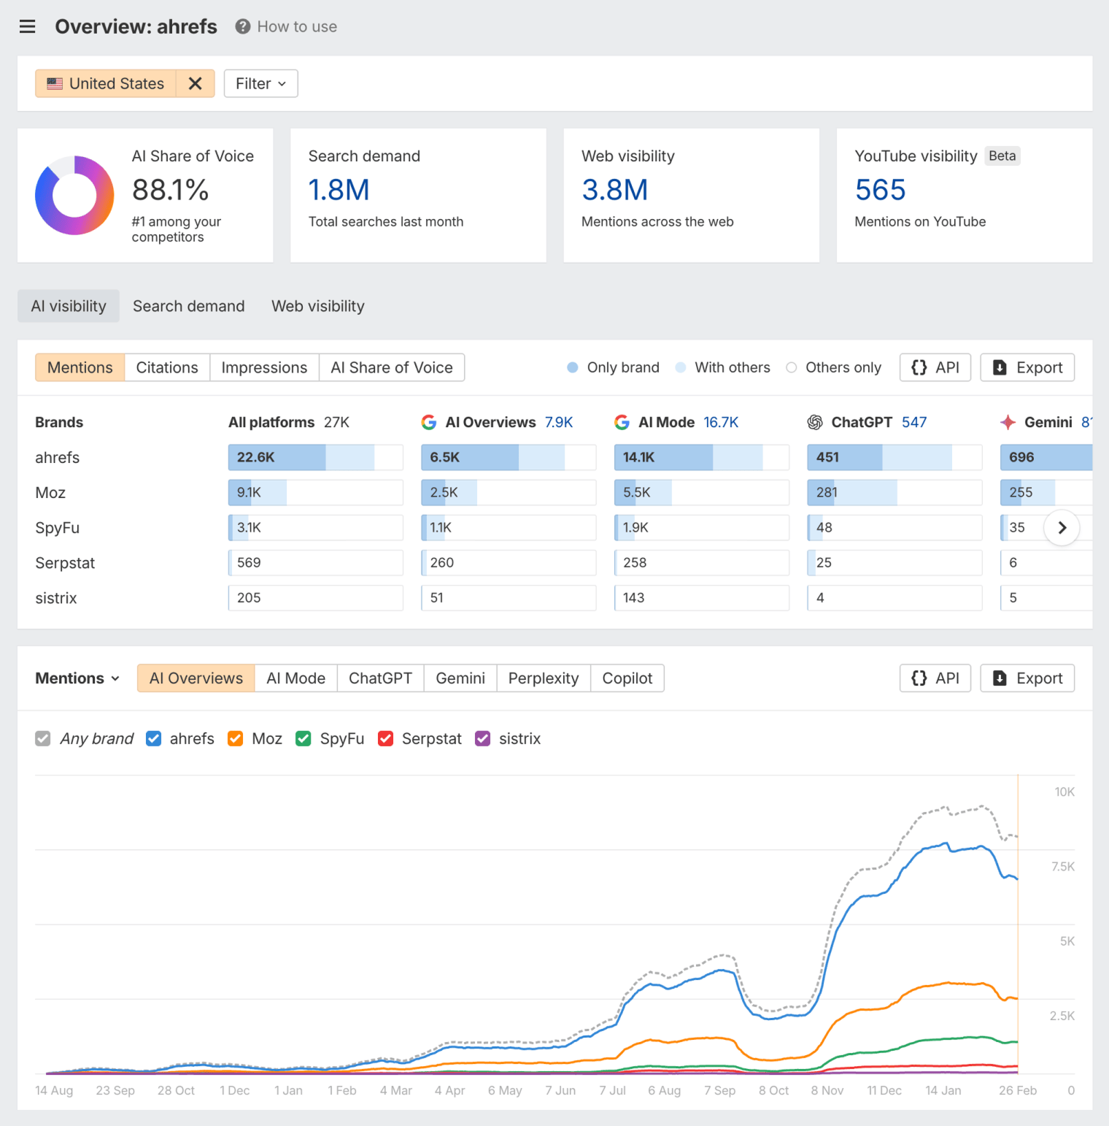
Task: Switch to the Citations tab
Action: pos(167,367)
